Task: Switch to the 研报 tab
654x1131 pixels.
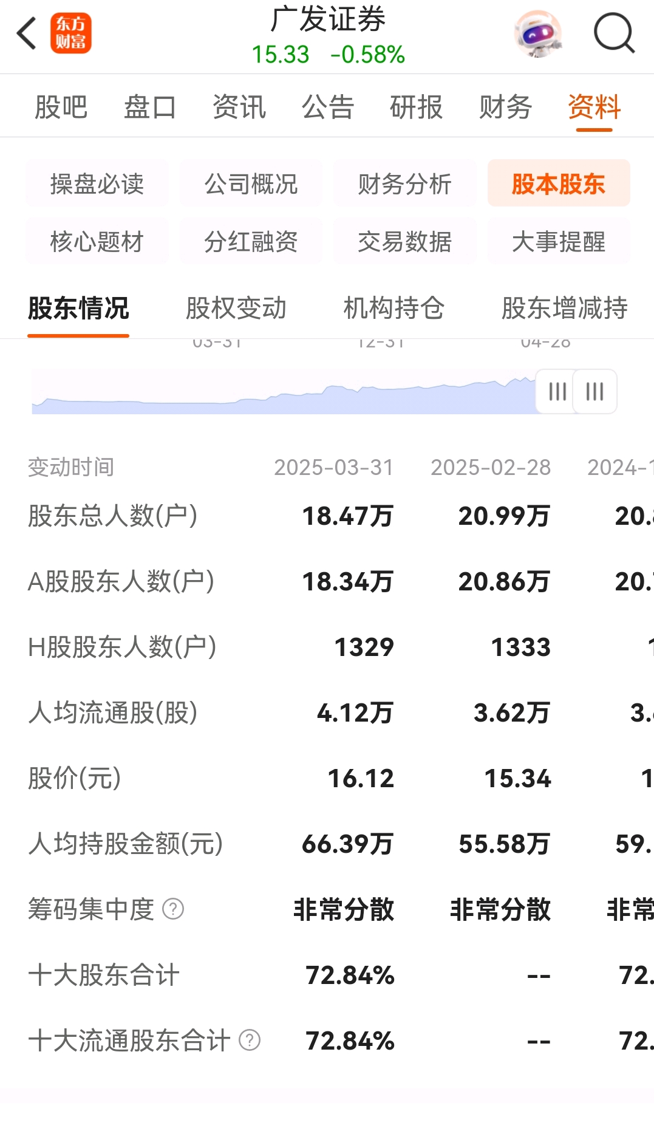Action: [x=417, y=108]
